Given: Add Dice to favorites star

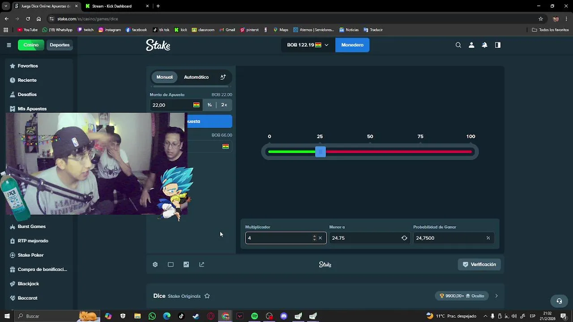Looking at the screenshot, I should click(207, 296).
